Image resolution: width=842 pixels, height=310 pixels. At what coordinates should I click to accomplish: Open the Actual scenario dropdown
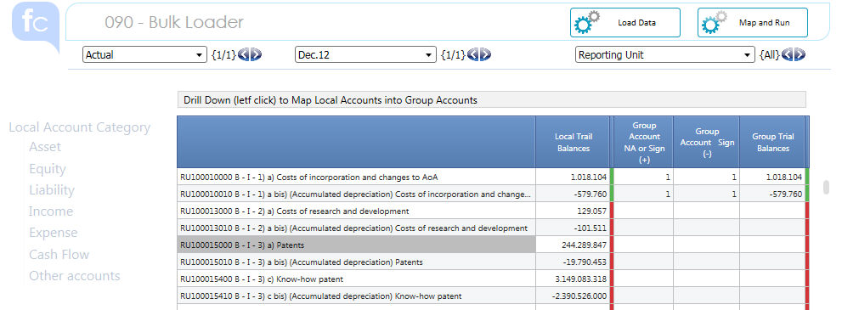pyautogui.click(x=144, y=54)
